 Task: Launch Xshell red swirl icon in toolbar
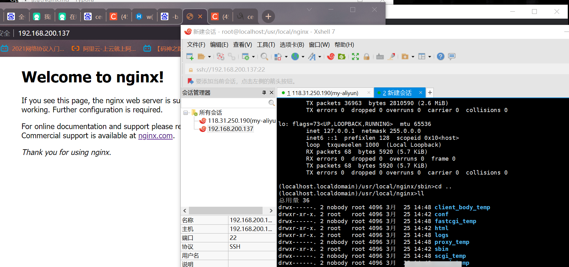pyautogui.click(x=331, y=56)
